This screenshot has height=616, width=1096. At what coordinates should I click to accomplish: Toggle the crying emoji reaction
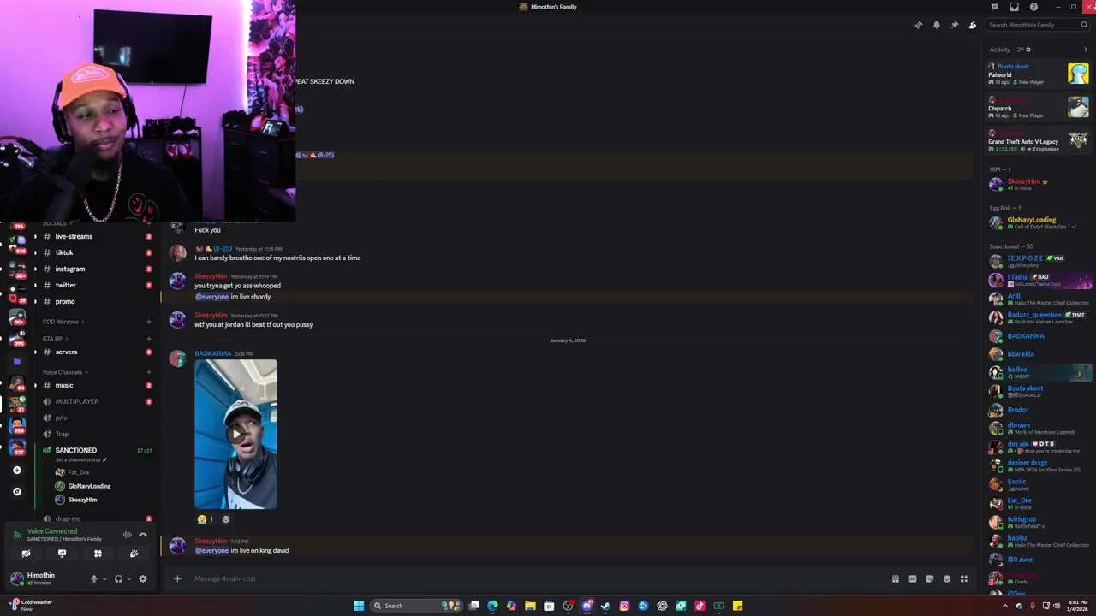[205, 519]
